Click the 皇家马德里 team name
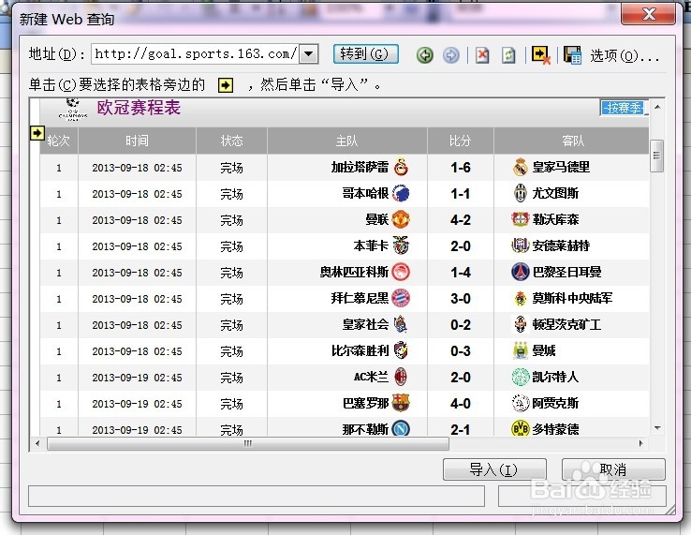The width and height of the screenshot is (691, 535). click(x=561, y=167)
